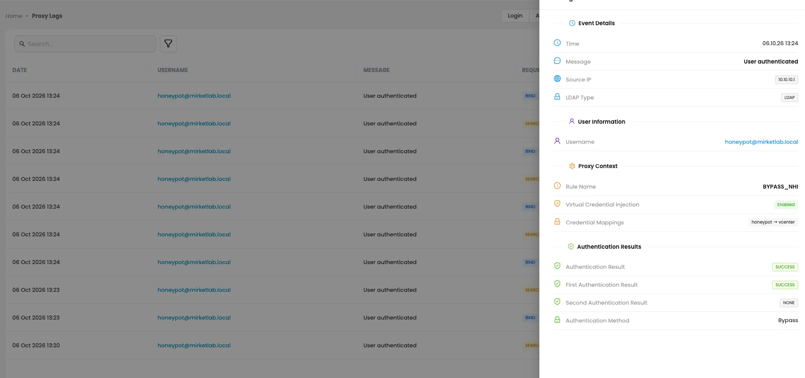This screenshot has height=378, width=805.
Task: Click the Proxy Logs breadcrumb title
Action: point(47,16)
